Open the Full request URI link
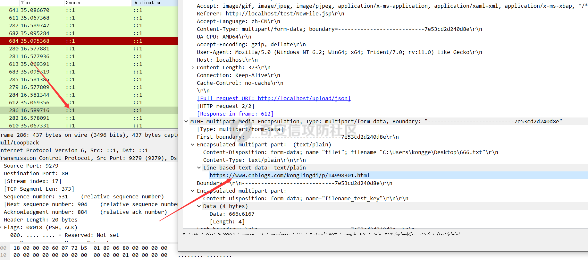 [273, 98]
